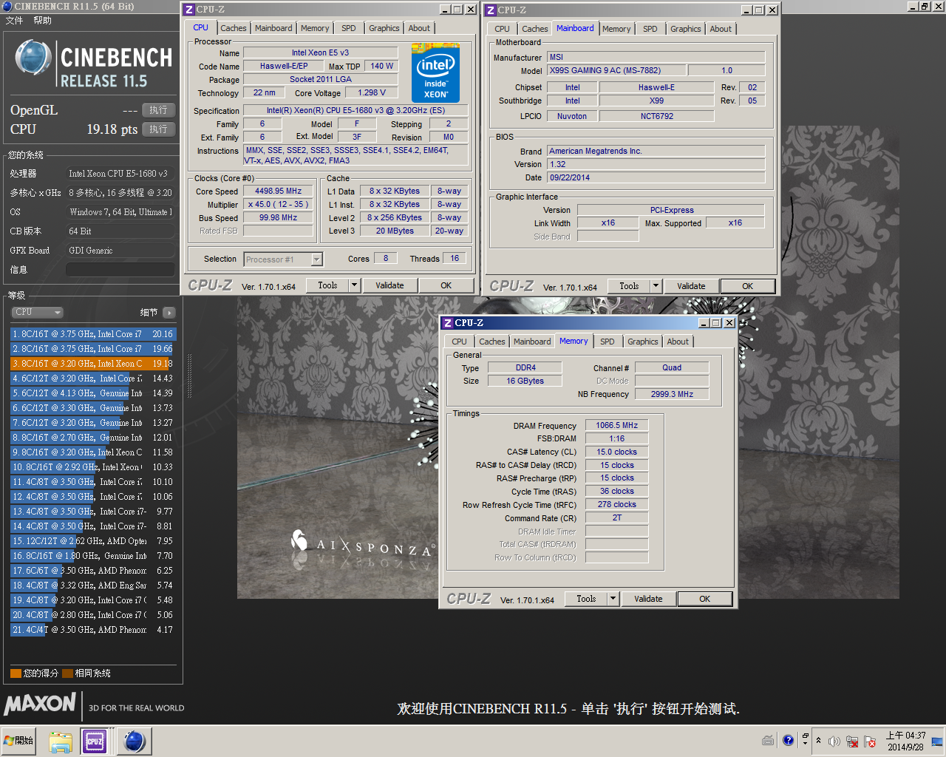
Task: Click the brown 相同系统 legend swatch
Action: 67,673
